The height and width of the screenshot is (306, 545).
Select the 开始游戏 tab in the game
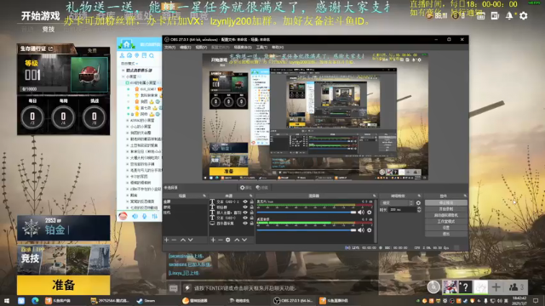click(x=40, y=15)
